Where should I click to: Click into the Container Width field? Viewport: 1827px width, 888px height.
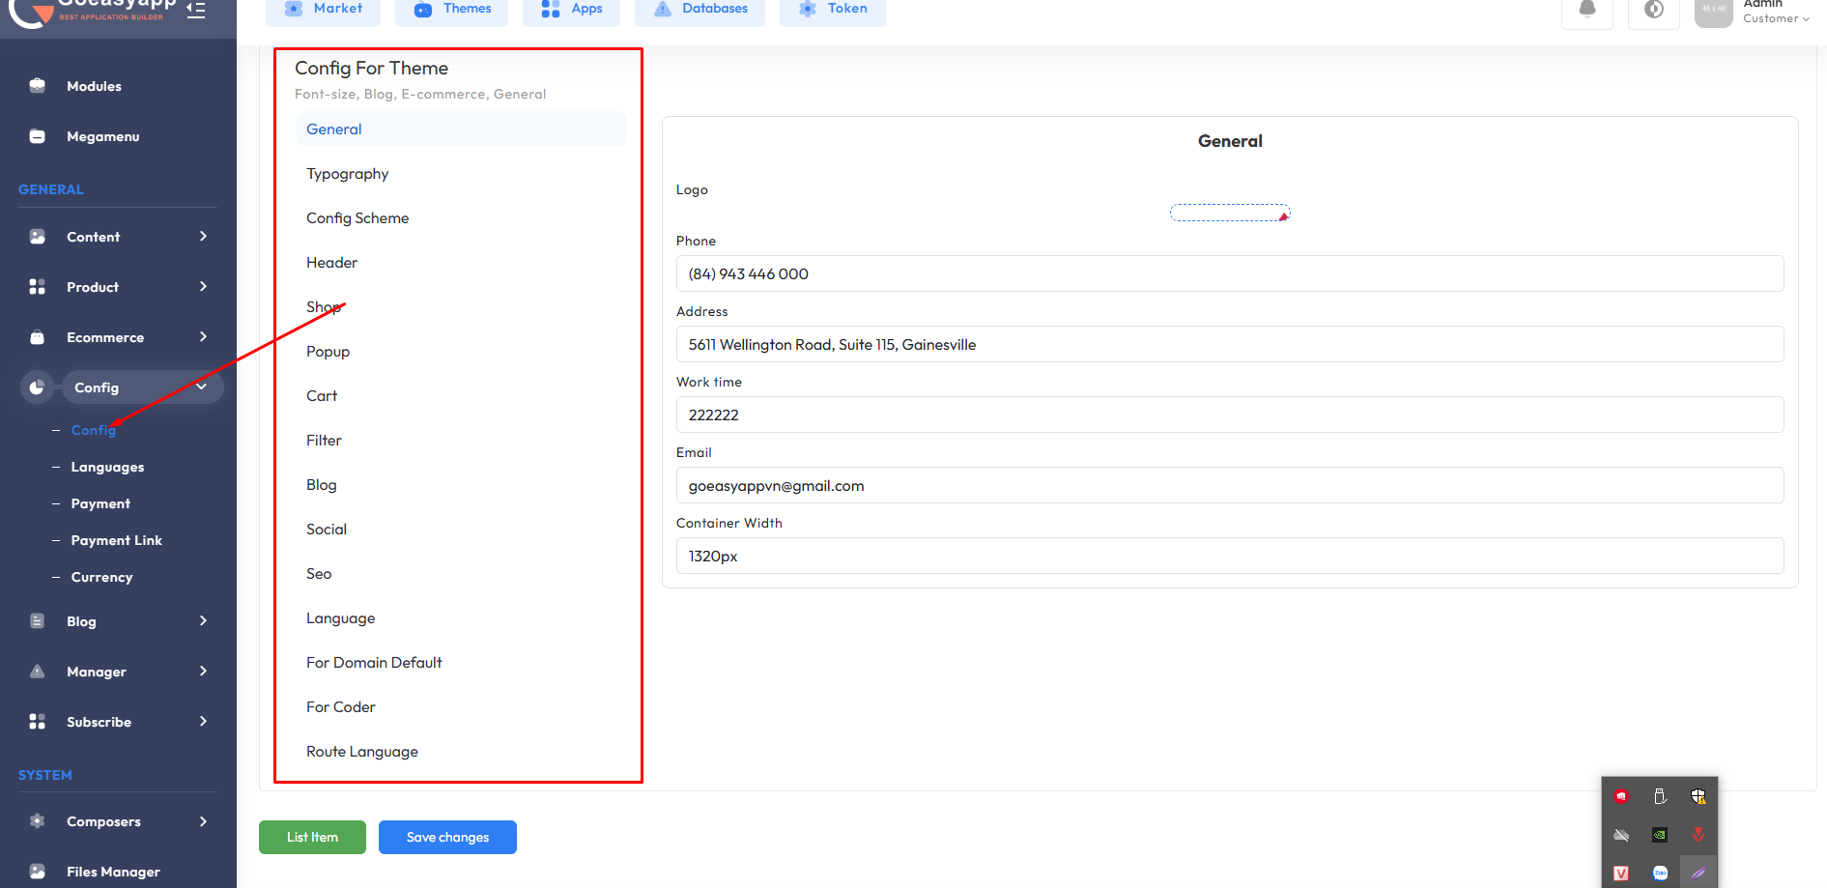pyautogui.click(x=1229, y=557)
